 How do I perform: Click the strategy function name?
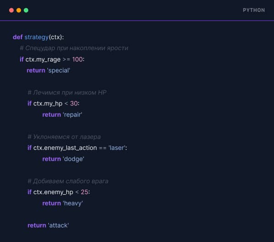37,37
